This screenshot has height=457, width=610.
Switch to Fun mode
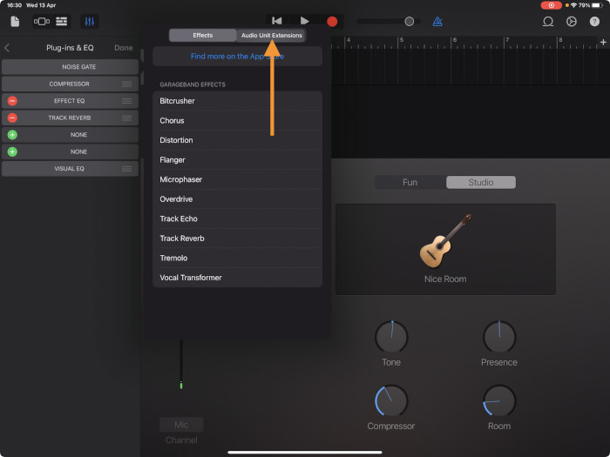[x=410, y=183]
